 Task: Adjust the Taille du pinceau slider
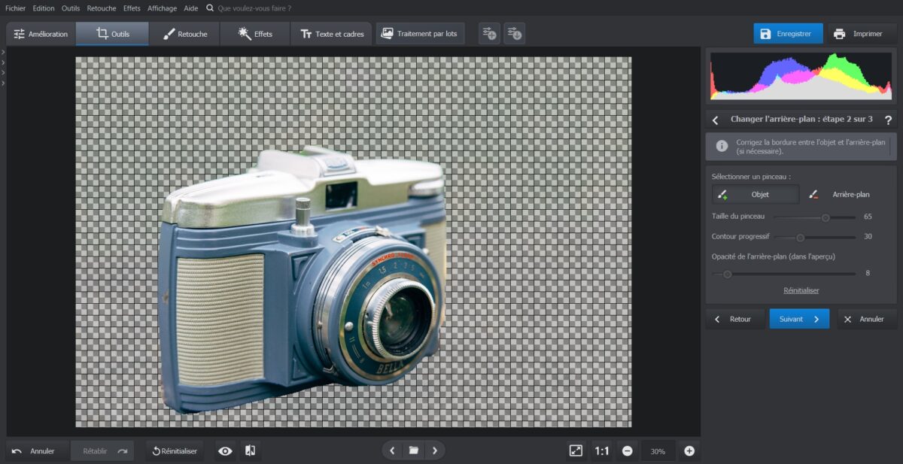(825, 217)
